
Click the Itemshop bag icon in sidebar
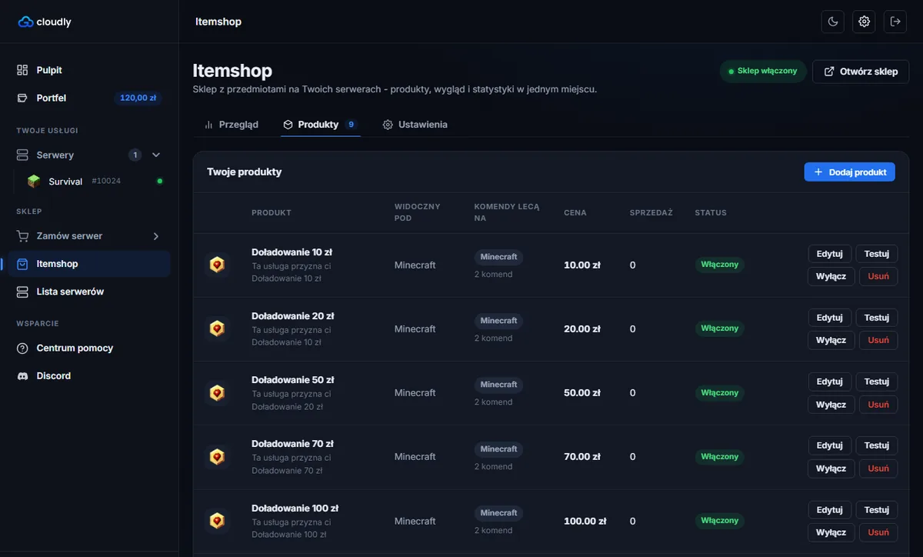point(22,264)
